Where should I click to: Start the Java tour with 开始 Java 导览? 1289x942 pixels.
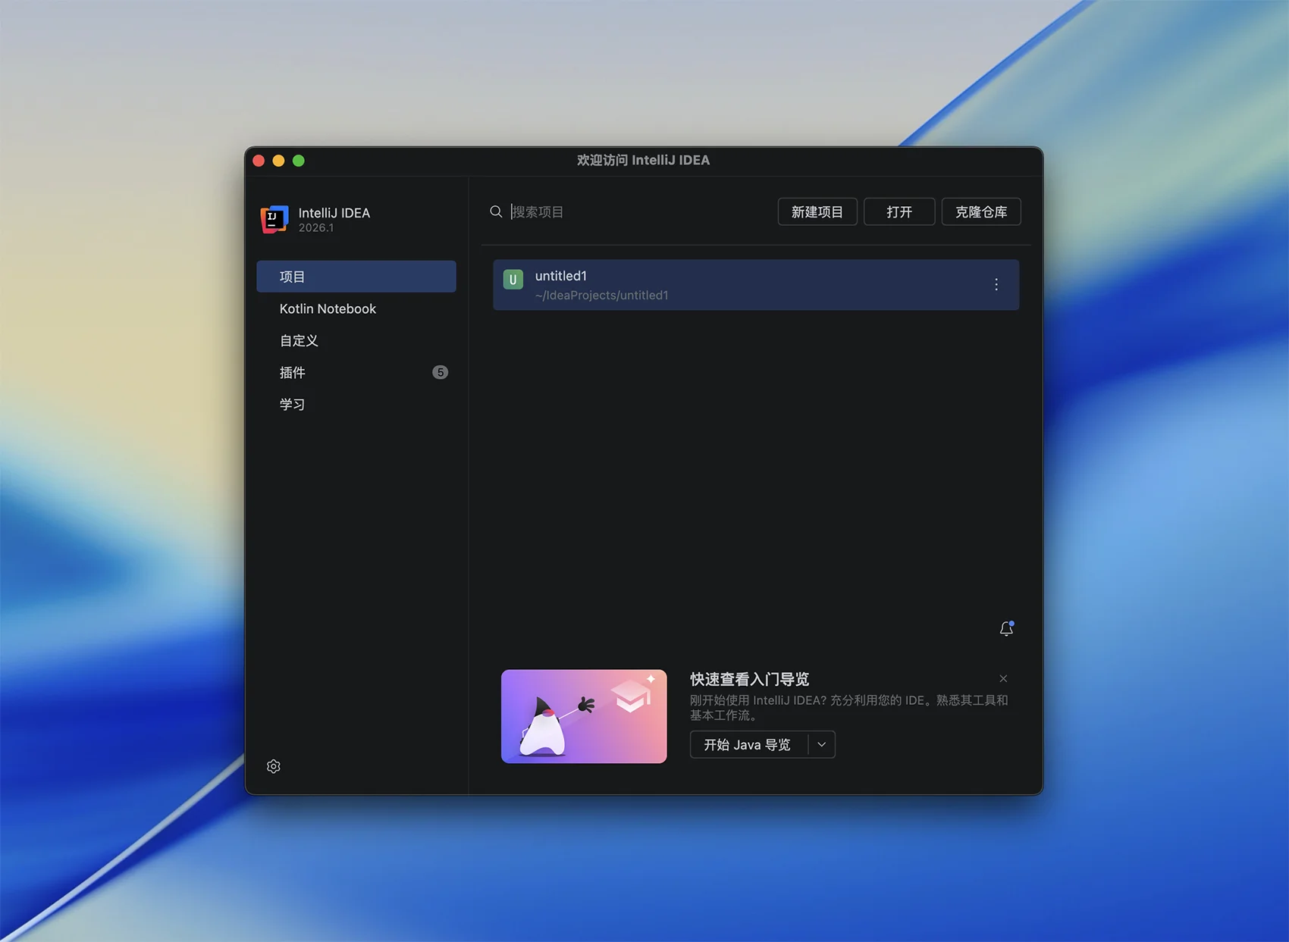[748, 744]
